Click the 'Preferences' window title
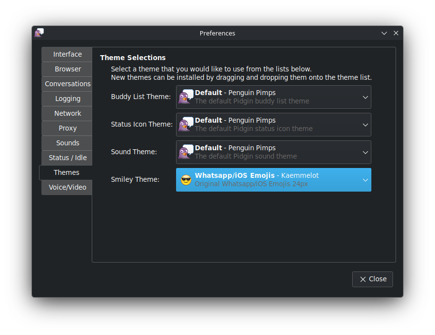 217,33
